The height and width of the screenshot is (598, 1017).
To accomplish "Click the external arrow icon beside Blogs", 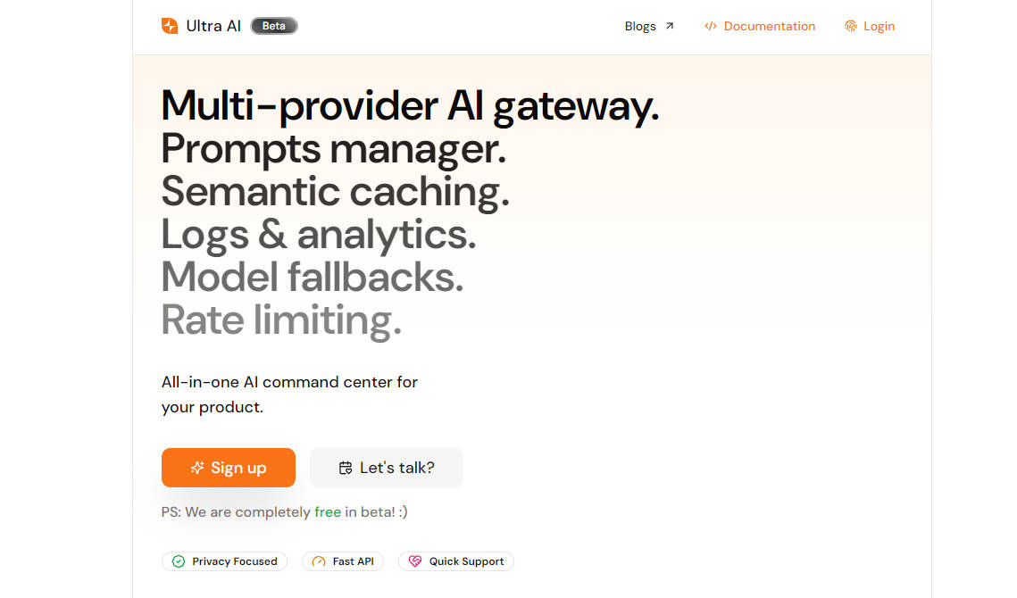I will pos(670,26).
